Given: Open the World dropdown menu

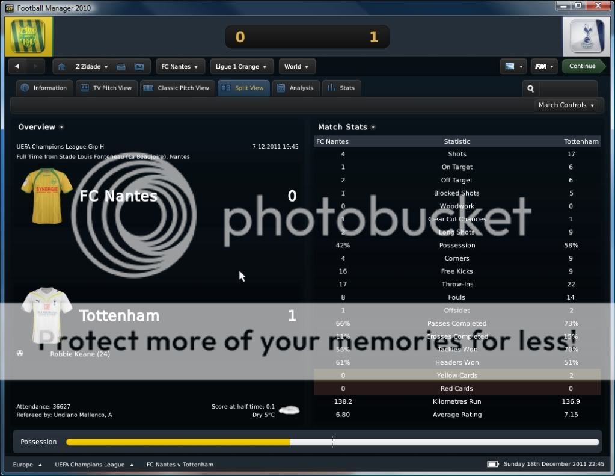Looking at the screenshot, I should (x=296, y=67).
